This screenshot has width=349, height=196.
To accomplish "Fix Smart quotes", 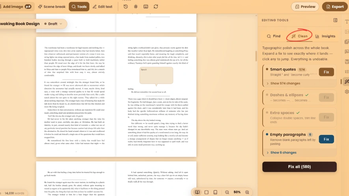I will point(326,72).
